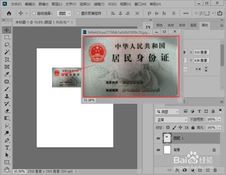Select the Clone Stamp tool

pos(7,96)
